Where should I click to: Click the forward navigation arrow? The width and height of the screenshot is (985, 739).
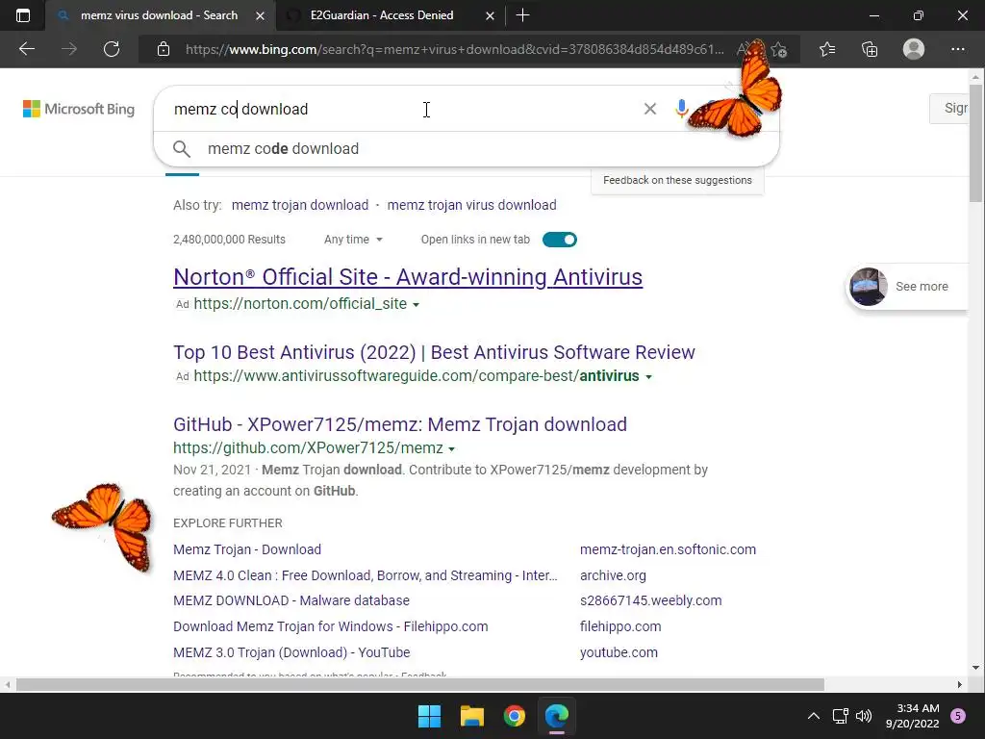(69, 49)
